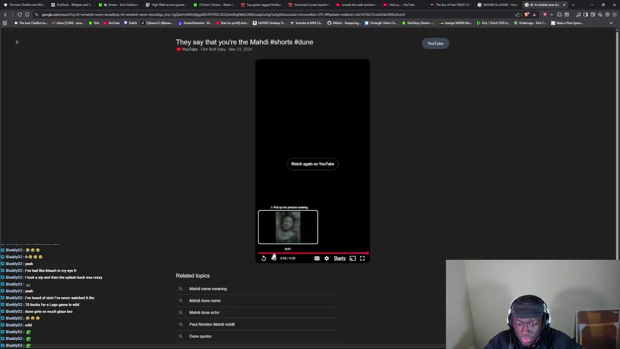This screenshot has width=620, height=349.
Task: Open the music note media control icon
Action: [x=578, y=15]
